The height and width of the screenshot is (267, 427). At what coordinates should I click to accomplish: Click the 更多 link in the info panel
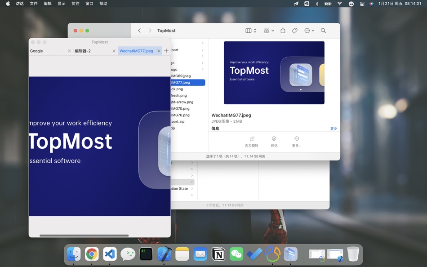click(334, 129)
